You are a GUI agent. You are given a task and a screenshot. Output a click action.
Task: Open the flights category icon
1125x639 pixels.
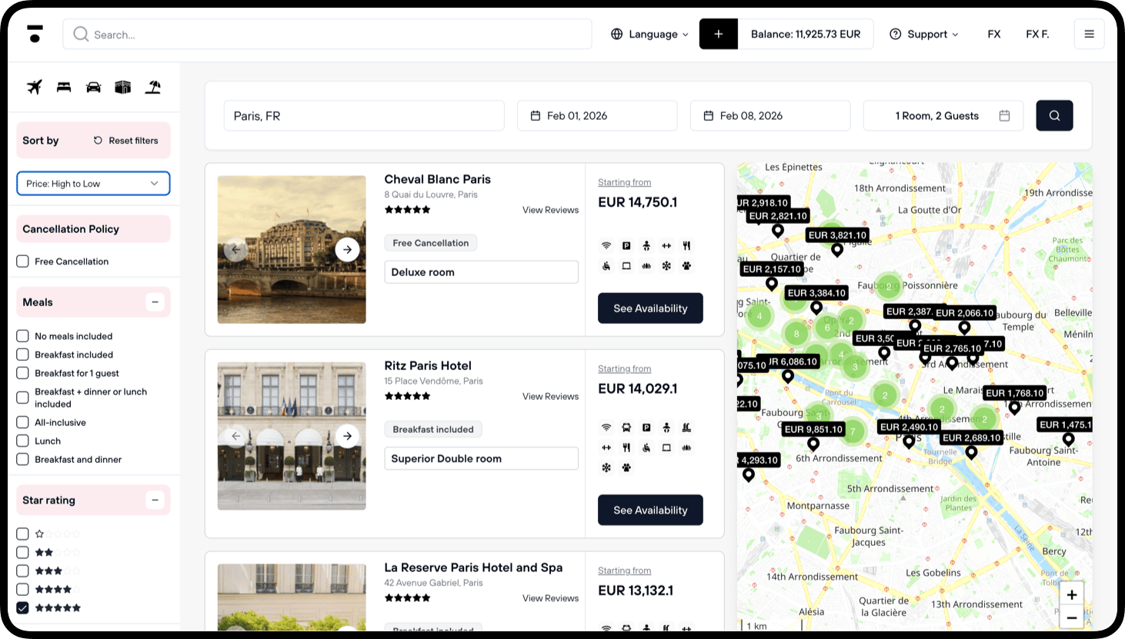coord(35,87)
